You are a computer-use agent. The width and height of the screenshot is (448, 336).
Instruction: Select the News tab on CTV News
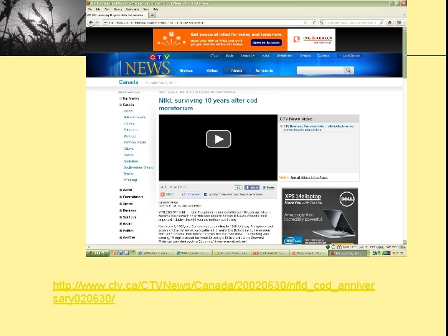tap(236, 70)
